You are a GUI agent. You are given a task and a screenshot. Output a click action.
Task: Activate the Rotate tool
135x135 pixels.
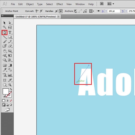5,51
